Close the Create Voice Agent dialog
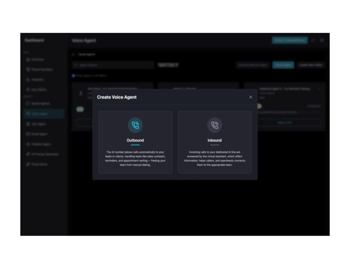The image size is (350, 262). tap(251, 97)
